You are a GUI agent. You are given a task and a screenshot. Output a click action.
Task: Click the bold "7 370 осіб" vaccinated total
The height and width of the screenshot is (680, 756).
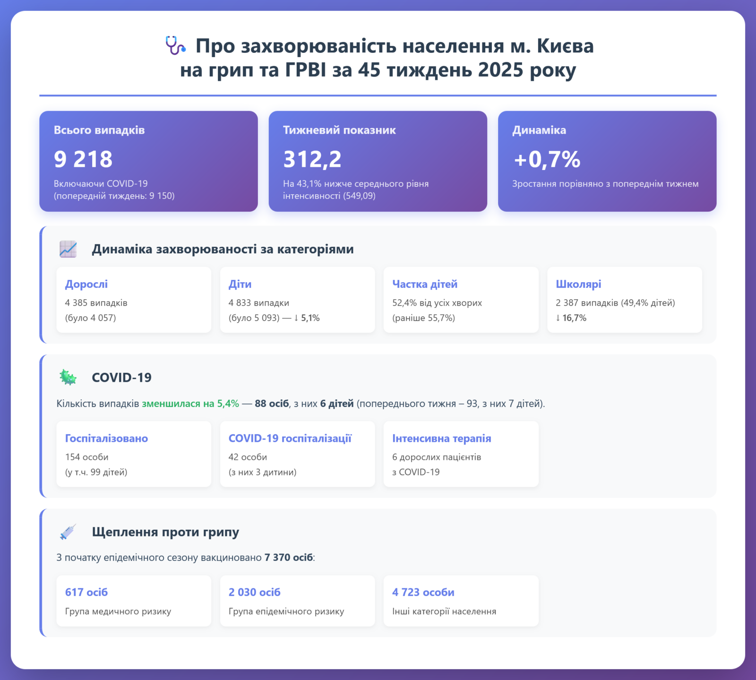coord(288,557)
